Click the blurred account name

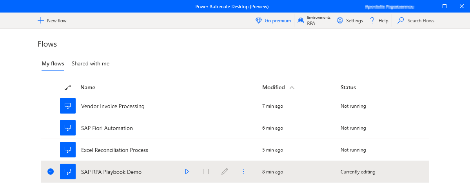click(x=389, y=6)
